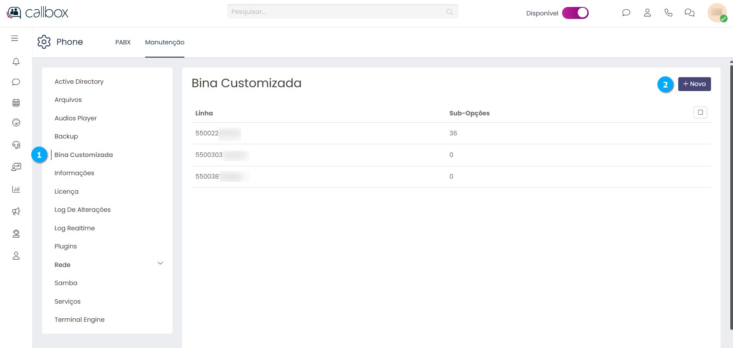This screenshot has height=348, width=733.
Task: Click the headset support icon in the sidebar
Action: pyautogui.click(x=16, y=145)
